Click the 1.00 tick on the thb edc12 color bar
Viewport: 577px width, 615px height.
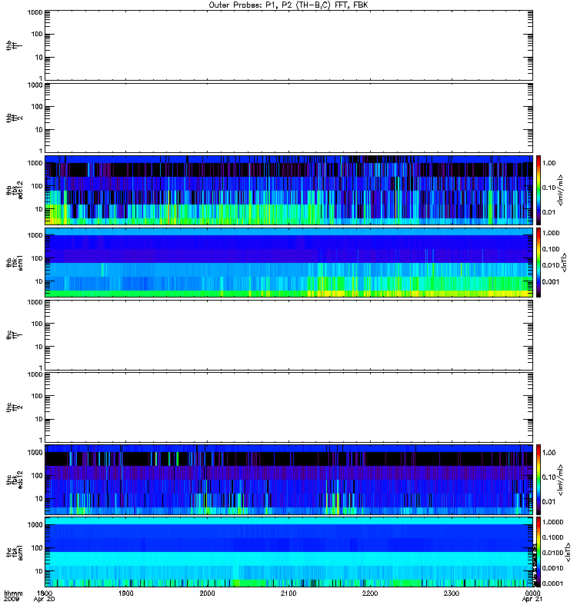pos(549,163)
